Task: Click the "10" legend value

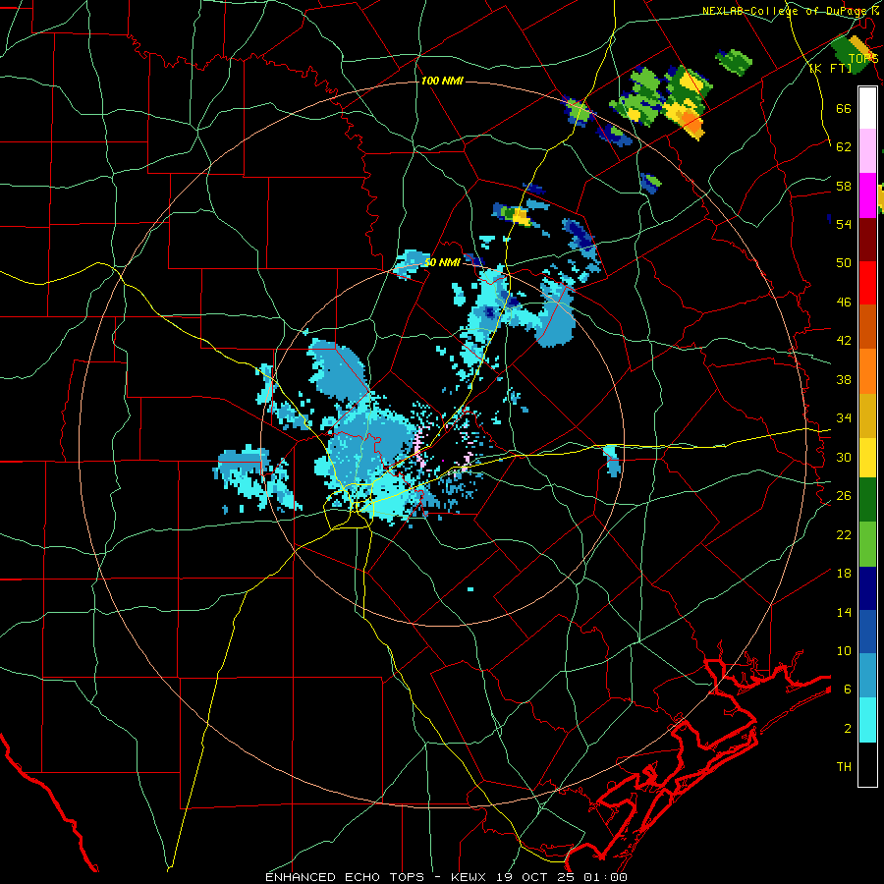Action: click(844, 651)
